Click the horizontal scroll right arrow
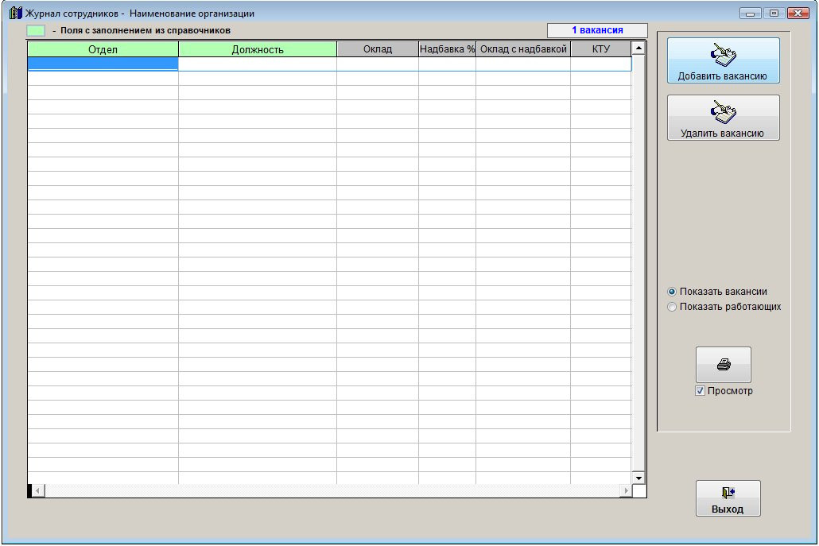This screenshot has width=819, height=546. [627, 490]
